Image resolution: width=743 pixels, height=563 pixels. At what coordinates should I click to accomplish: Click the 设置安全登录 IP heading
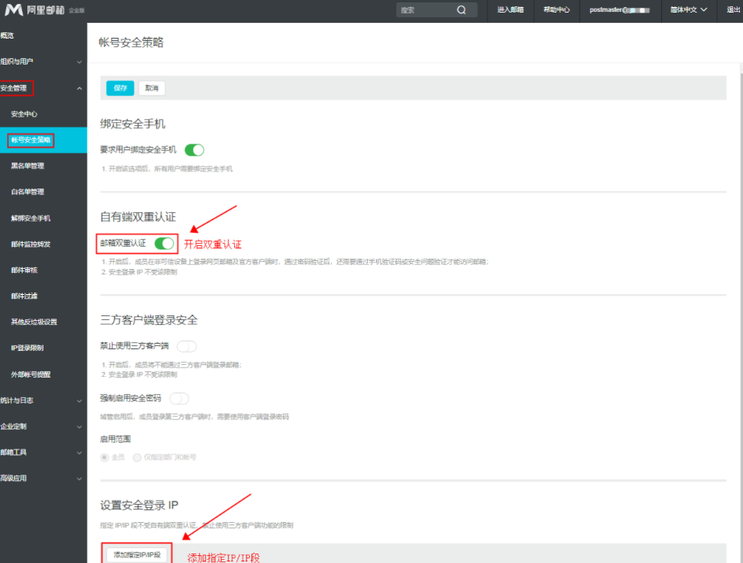pyautogui.click(x=139, y=505)
